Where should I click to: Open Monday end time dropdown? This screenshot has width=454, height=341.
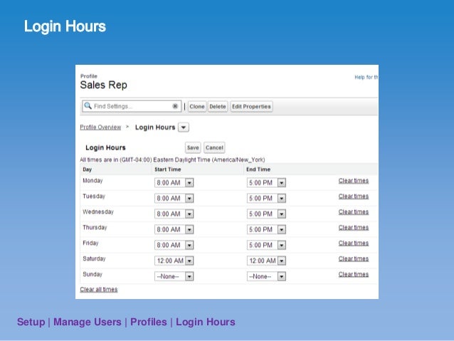(266, 183)
